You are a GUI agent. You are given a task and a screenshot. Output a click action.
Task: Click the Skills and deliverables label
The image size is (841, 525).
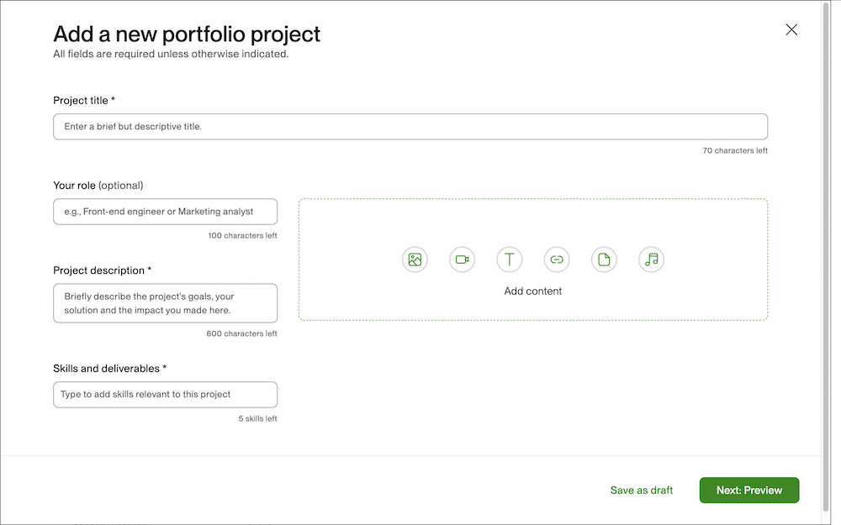click(x=109, y=368)
